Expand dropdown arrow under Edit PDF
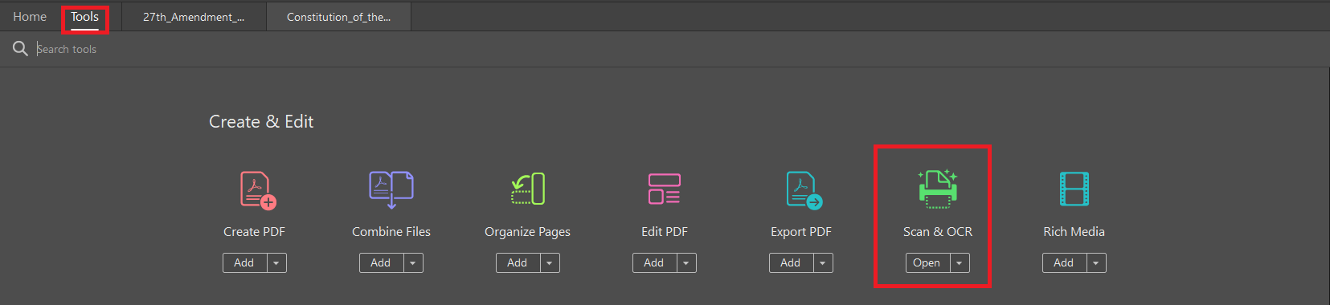 pos(686,262)
